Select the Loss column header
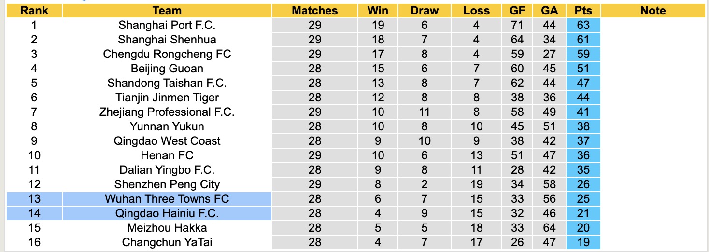The height and width of the screenshot is (252, 709). (476, 11)
